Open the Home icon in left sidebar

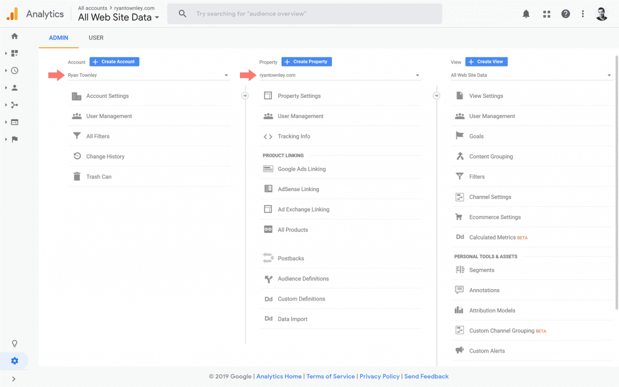tap(15, 36)
